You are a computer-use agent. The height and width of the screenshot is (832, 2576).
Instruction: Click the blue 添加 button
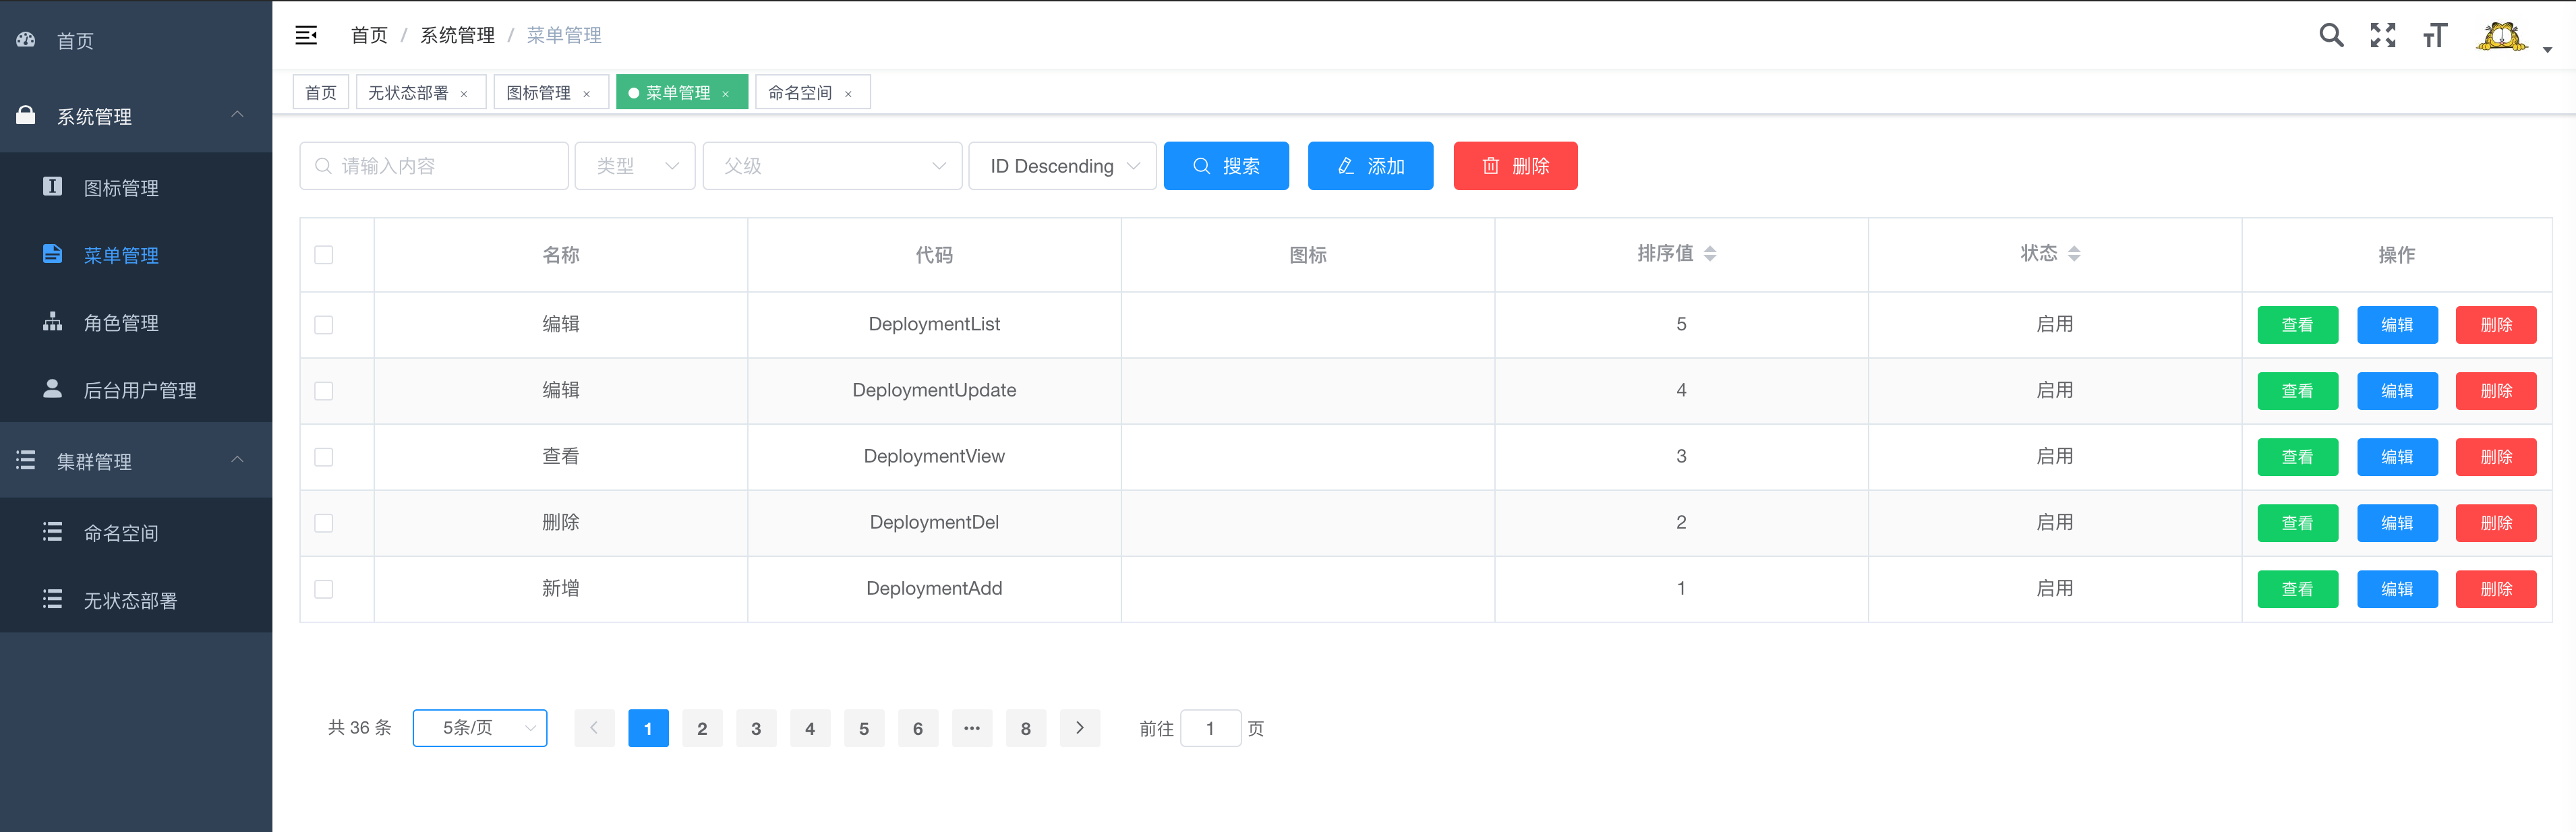click(1370, 166)
